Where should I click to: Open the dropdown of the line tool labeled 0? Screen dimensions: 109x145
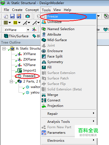[29, 22]
